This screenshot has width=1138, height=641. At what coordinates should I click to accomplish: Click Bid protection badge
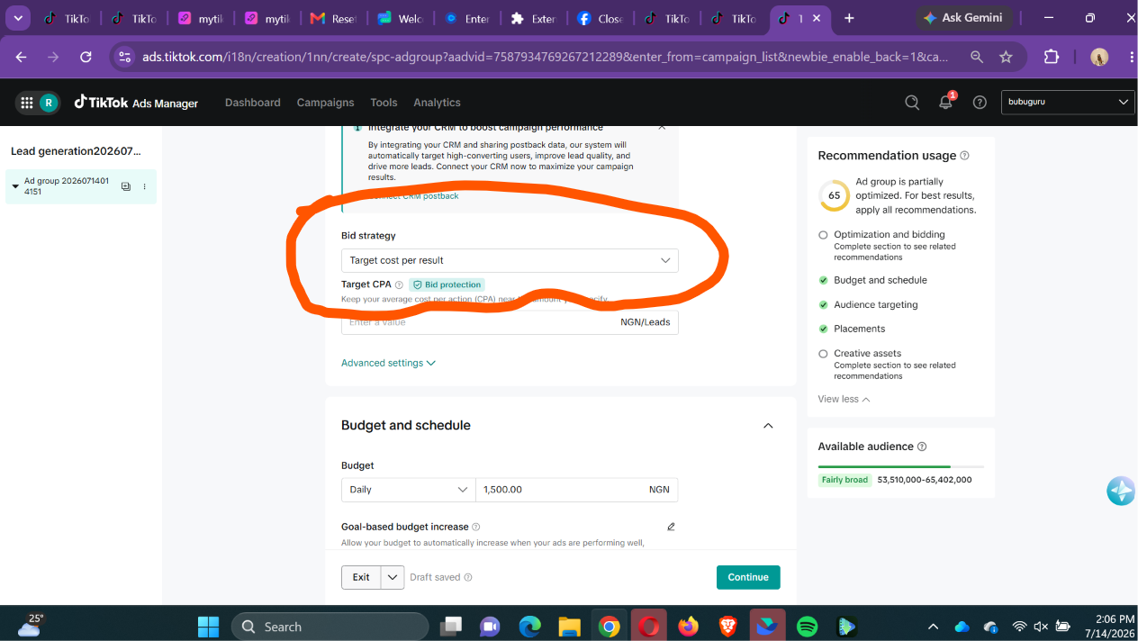[x=447, y=284]
